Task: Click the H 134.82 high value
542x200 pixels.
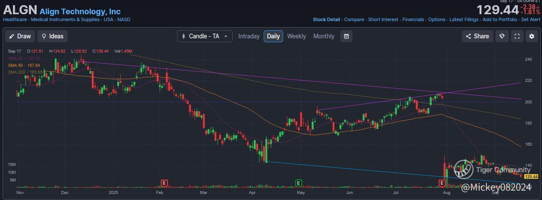Action: pos(57,51)
